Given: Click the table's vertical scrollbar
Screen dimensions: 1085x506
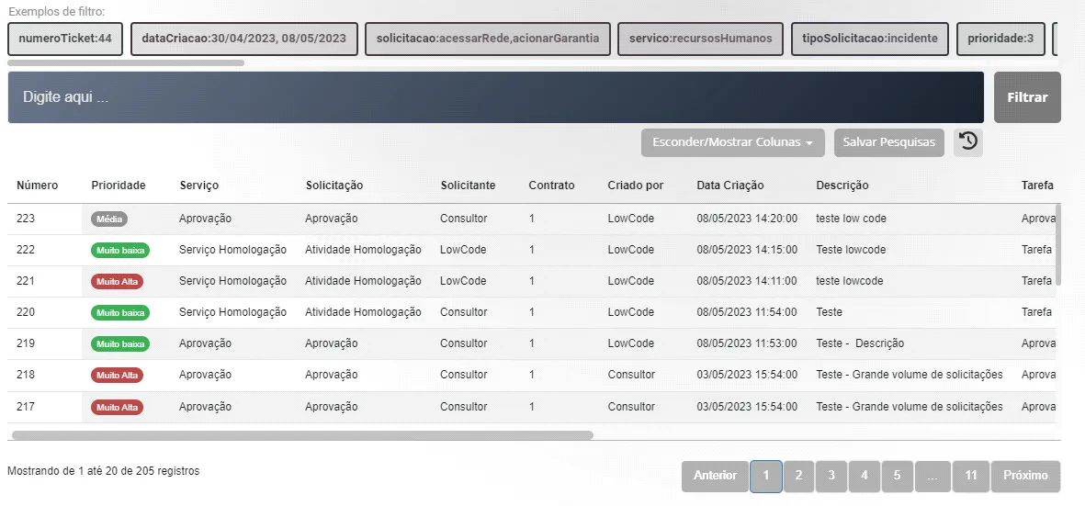Looking at the screenshot, I should pos(1057,245).
